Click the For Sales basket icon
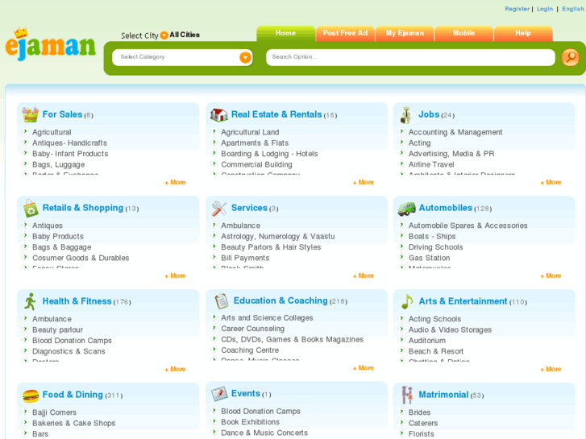The image size is (586, 439). coord(31,114)
